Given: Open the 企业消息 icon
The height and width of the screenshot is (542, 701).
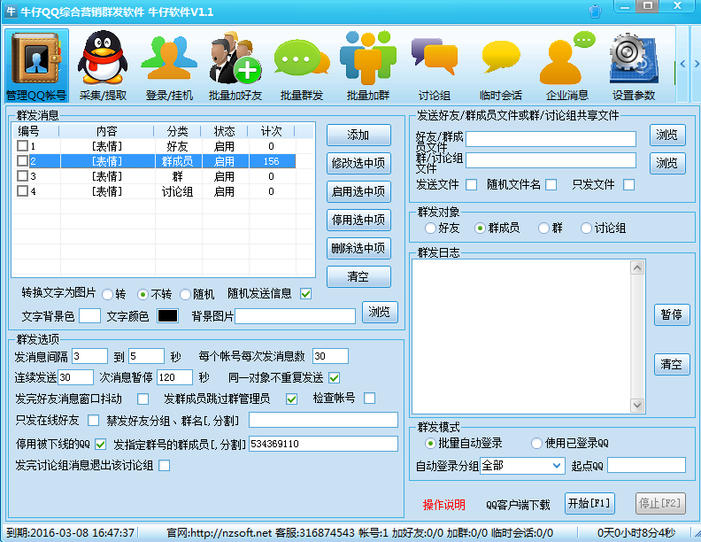Looking at the screenshot, I should click(566, 66).
